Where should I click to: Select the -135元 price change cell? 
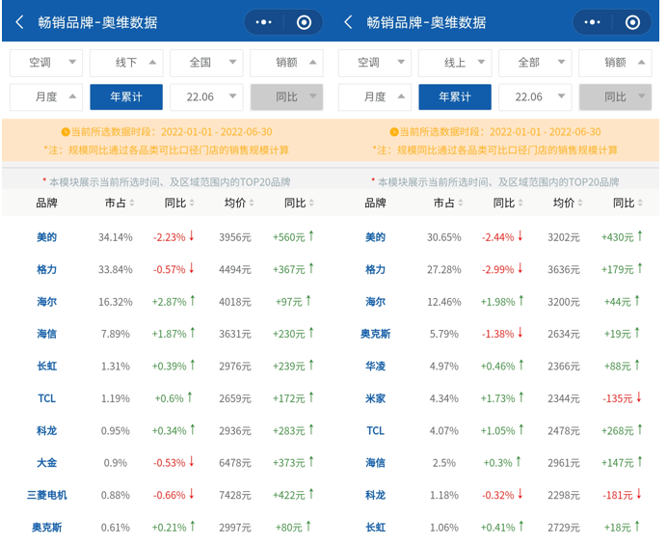point(622,398)
